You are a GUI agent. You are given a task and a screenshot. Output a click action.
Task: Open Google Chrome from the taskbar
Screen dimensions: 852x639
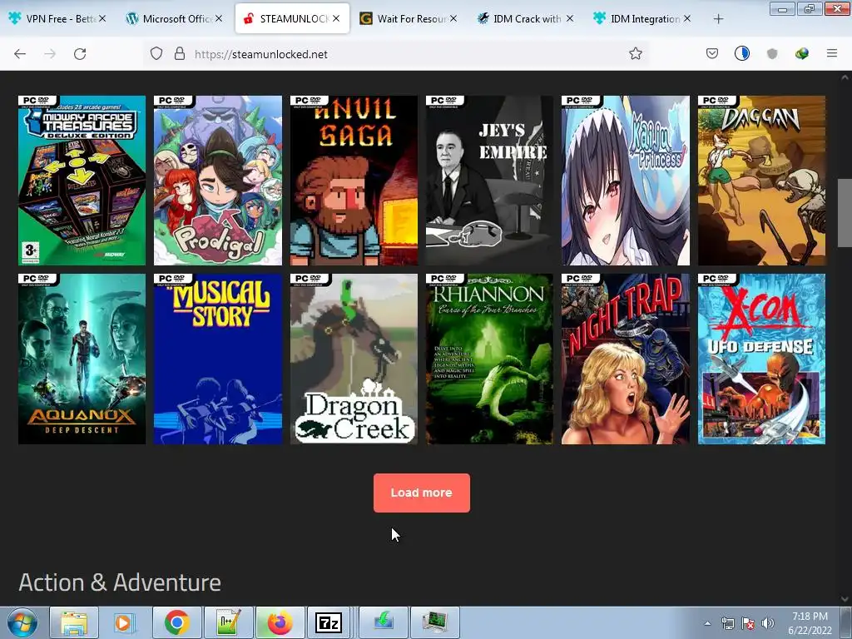(176, 622)
